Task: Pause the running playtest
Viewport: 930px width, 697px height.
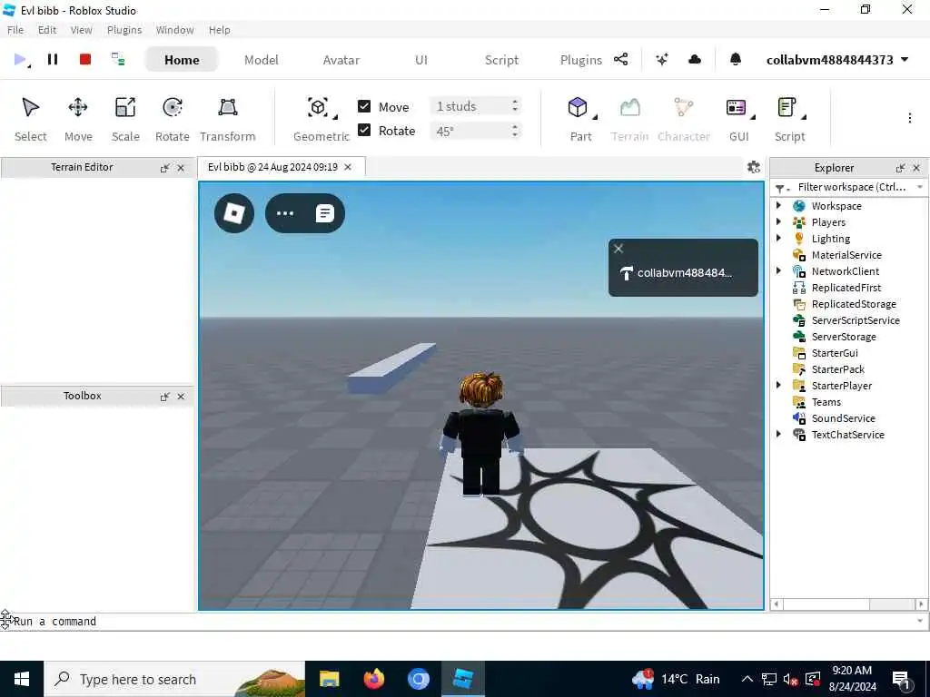Action: pyautogui.click(x=53, y=59)
